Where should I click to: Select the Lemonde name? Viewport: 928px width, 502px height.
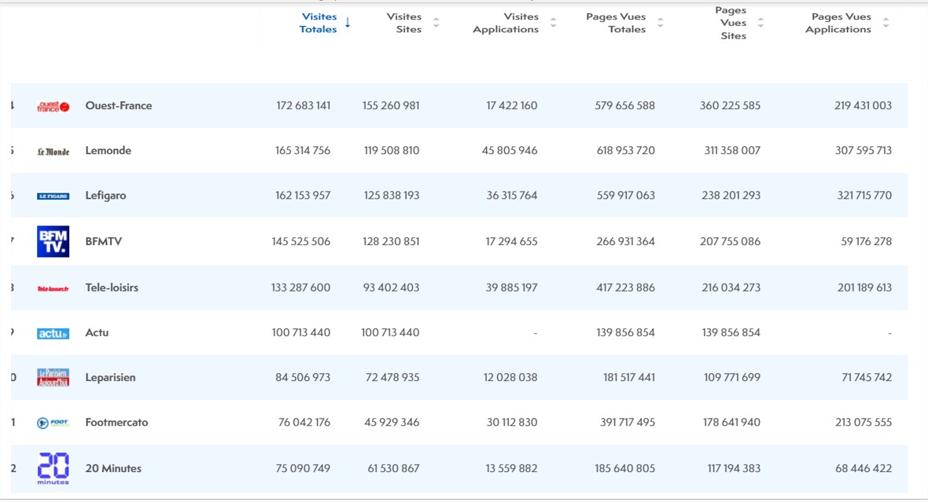coord(109,151)
